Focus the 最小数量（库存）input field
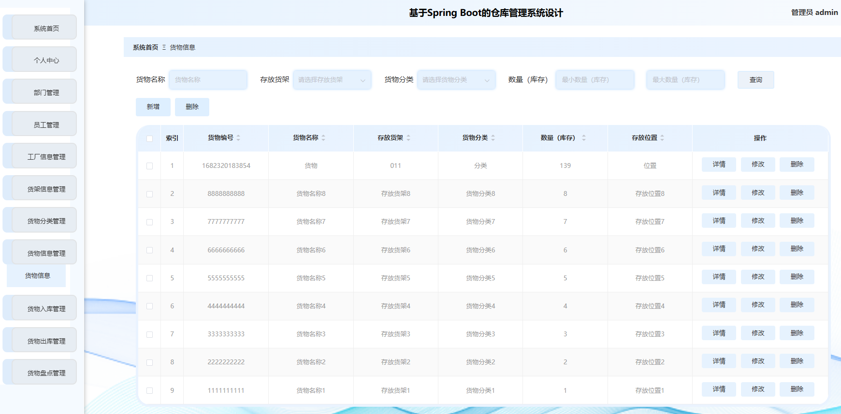The height and width of the screenshot is (414, 841). (594, 80)
